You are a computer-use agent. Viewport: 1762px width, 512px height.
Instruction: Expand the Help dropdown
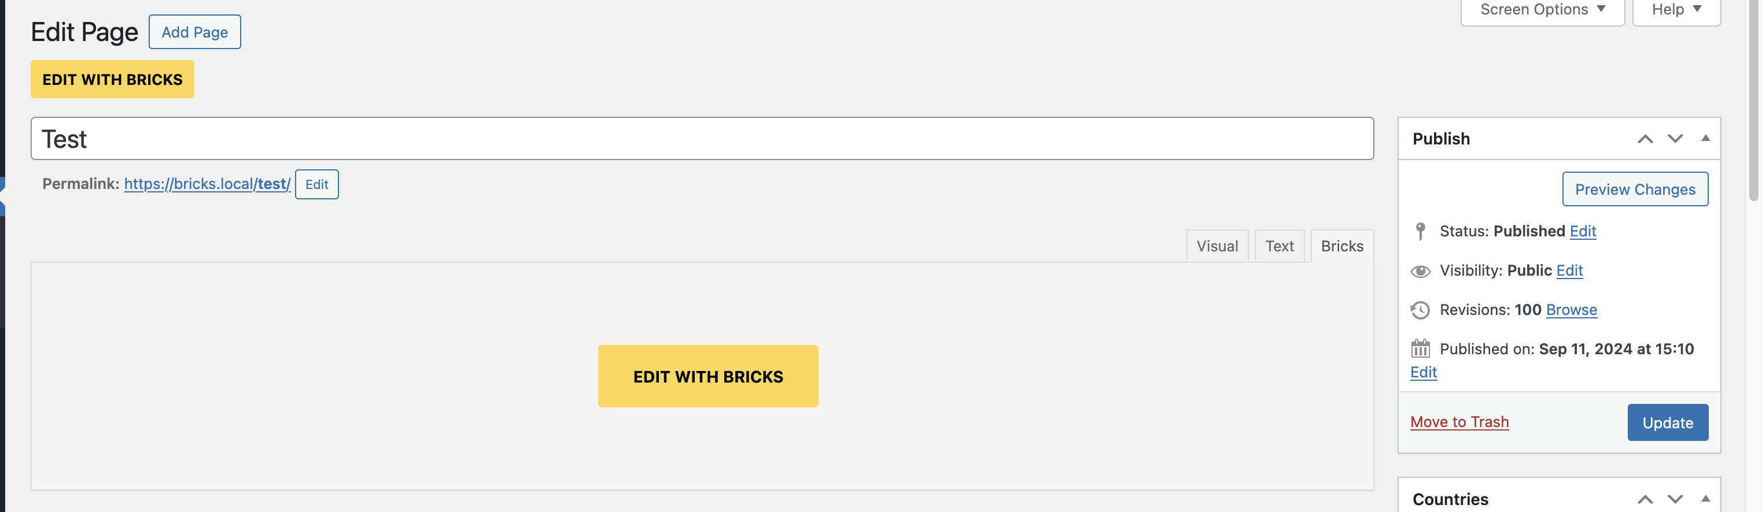pos(1675,10)
